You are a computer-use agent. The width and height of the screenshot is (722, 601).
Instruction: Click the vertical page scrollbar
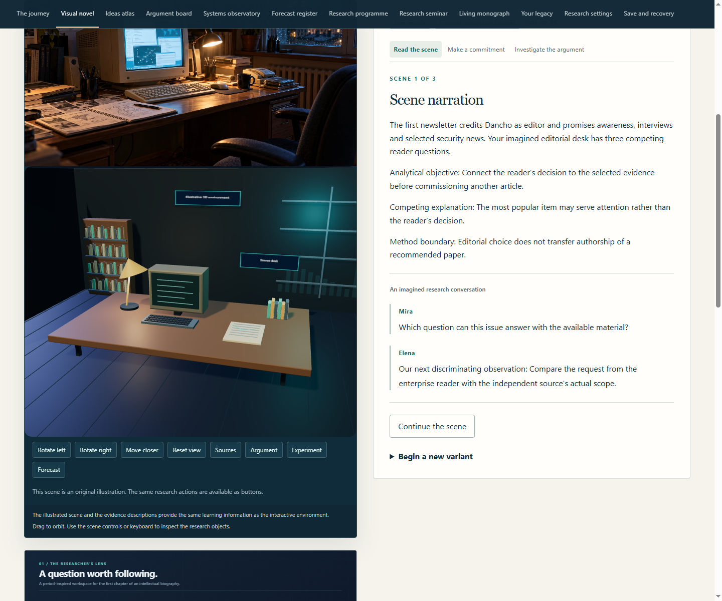click(x=718, y=210)
